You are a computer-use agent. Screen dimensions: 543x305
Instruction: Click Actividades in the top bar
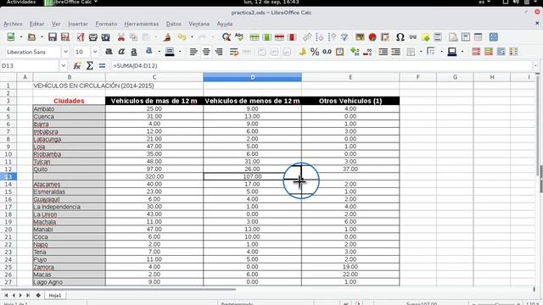[20, 2]
